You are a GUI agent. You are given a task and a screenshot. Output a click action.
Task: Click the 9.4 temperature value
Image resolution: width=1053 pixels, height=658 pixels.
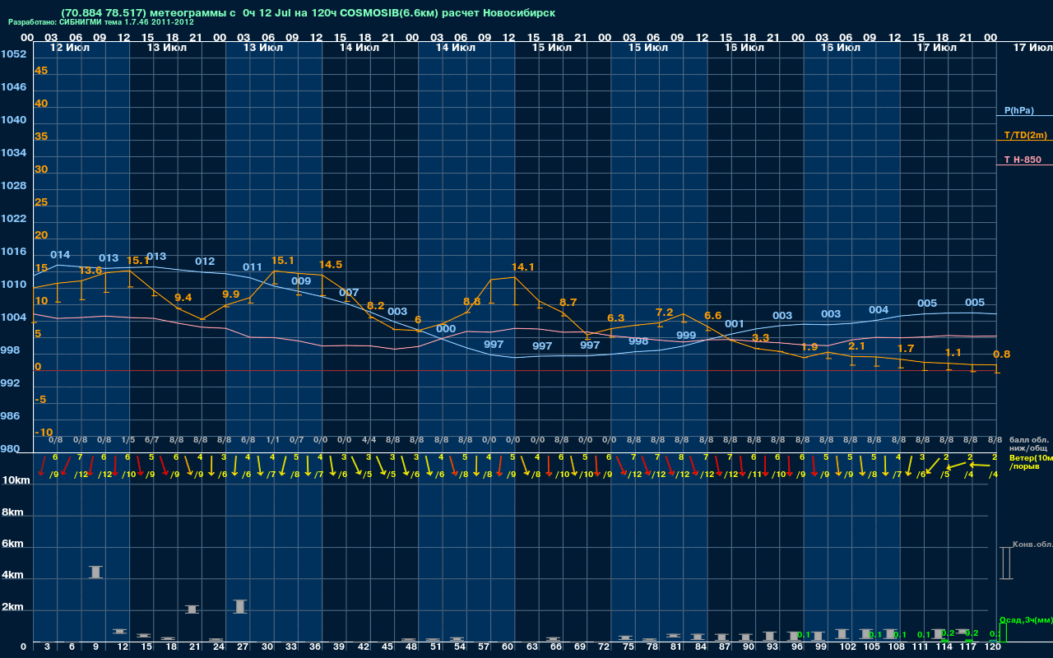coord(183,298)
